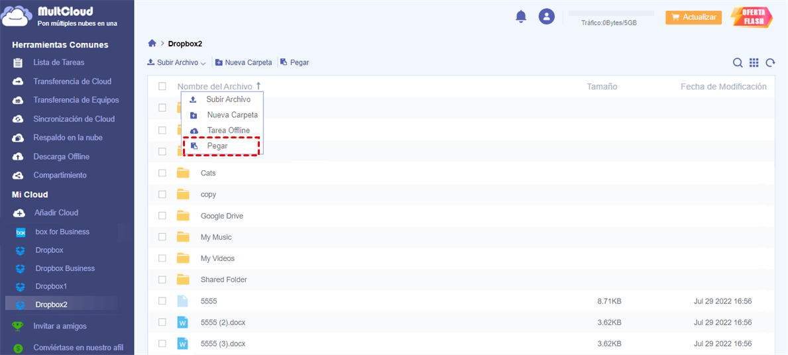Open the copy folder
This screenshot has width=788, height=355.
(x=208, y=194)
